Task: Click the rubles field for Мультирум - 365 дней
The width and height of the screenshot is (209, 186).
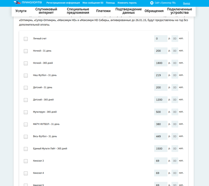Action: click(161, 112)
